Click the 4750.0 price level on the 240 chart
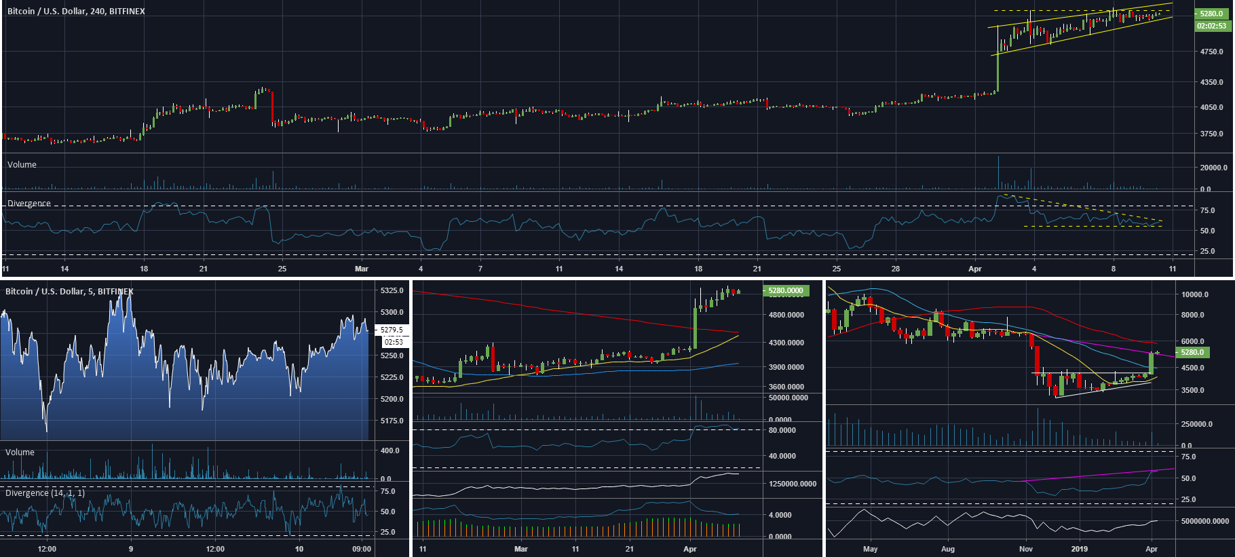Image resolution: width=1235 pixels, height=557 pixels. [1211, 52]
